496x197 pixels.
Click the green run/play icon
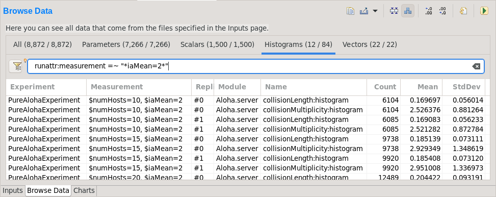pyautogui.click(x=484, y=11)
